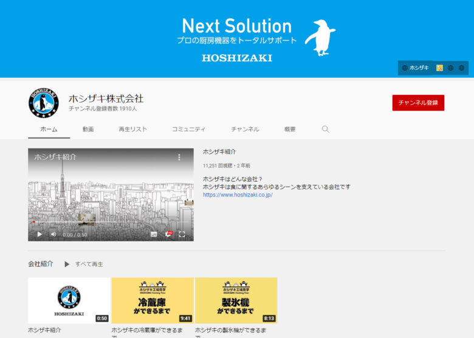Click the 11,251 回視聴 view count text
This screenshot has height=338, width=474.
[x=218, y=166]
